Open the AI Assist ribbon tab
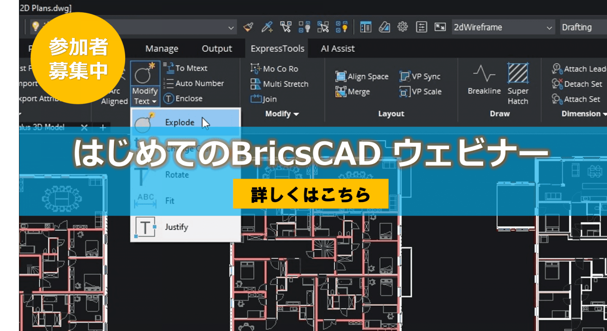Viewport: 607px width, 331px height. tap(338, 48)
